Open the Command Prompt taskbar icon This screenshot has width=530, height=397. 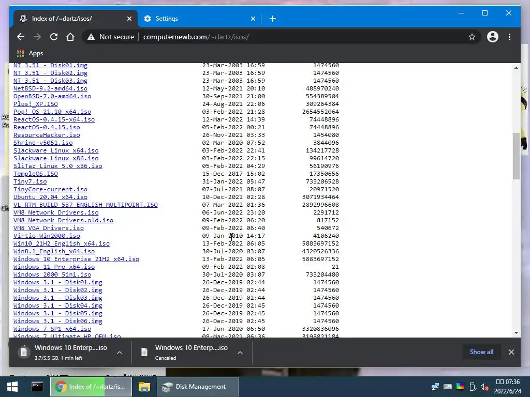[x=37, y=387]
